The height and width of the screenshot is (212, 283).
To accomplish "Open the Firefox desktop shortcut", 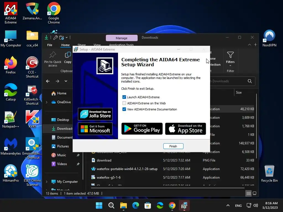I will point(11,65).
